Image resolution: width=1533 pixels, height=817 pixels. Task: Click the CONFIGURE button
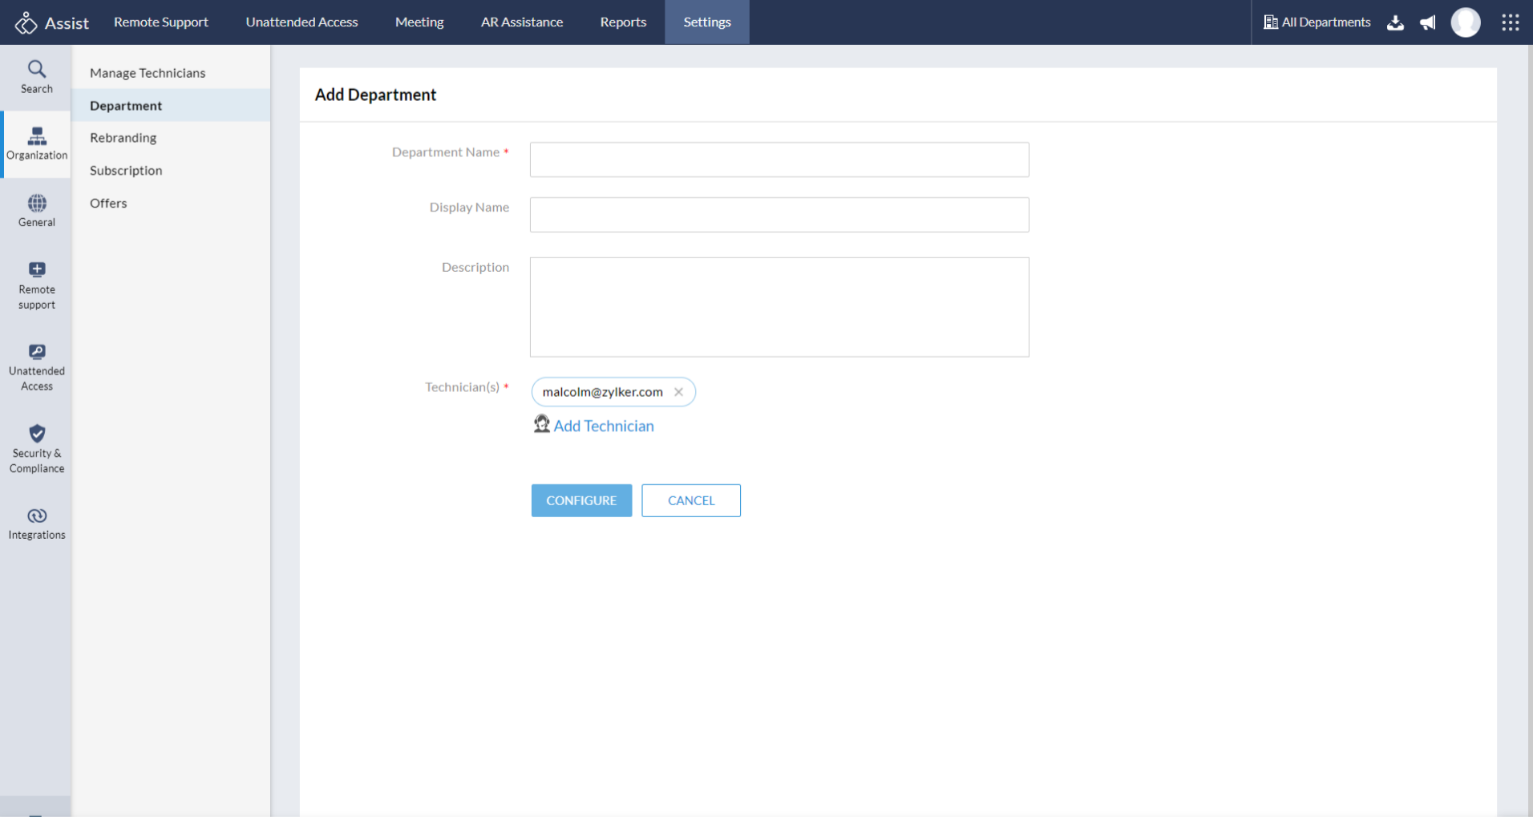pyautogui.click(x=581, y=500)
